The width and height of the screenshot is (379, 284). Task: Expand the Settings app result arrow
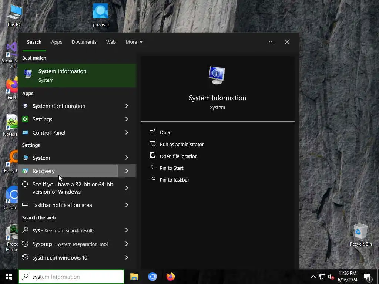127,119
